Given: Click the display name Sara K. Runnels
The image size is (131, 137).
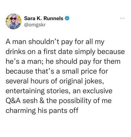Looking at the screenshot, I should click(44, 18).
